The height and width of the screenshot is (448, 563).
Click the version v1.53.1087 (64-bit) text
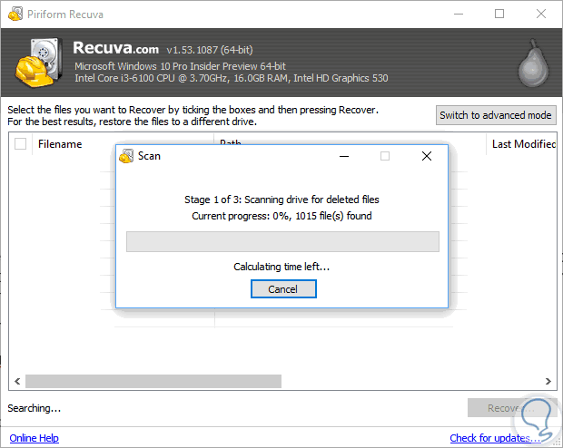tap(210, 50)
